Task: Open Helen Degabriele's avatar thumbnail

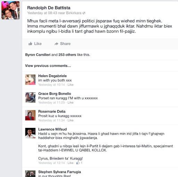Action: (x=30, y=80)
